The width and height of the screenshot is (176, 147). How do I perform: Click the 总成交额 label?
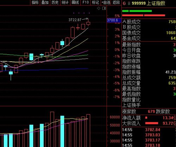131,78
